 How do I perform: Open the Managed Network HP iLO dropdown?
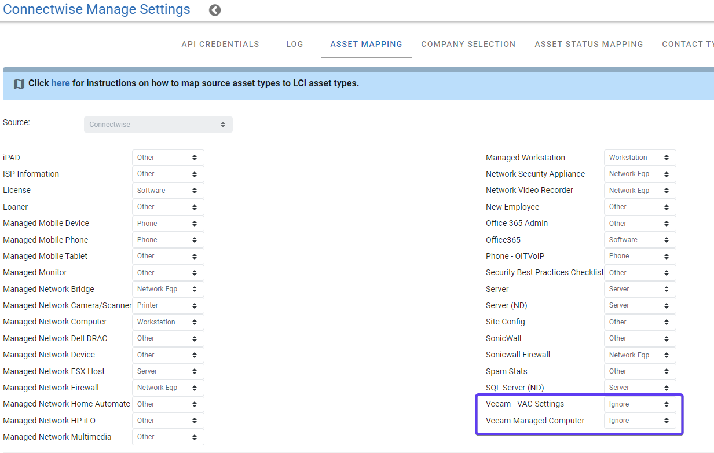click(168, 421)
